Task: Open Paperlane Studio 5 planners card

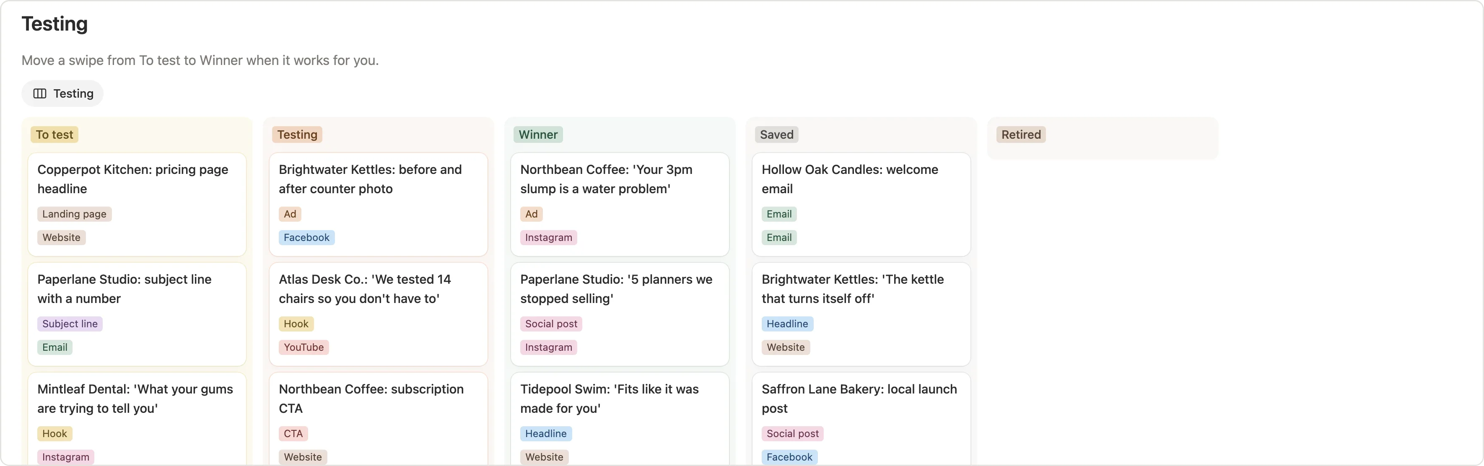Action: tap(620, 314)
